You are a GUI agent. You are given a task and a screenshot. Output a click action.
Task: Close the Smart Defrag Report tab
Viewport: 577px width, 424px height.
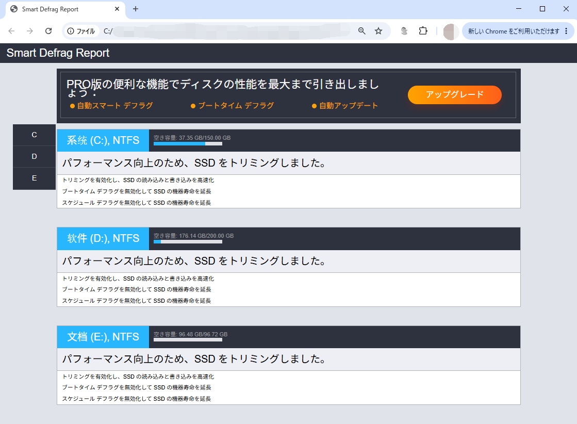click(117, 9)
